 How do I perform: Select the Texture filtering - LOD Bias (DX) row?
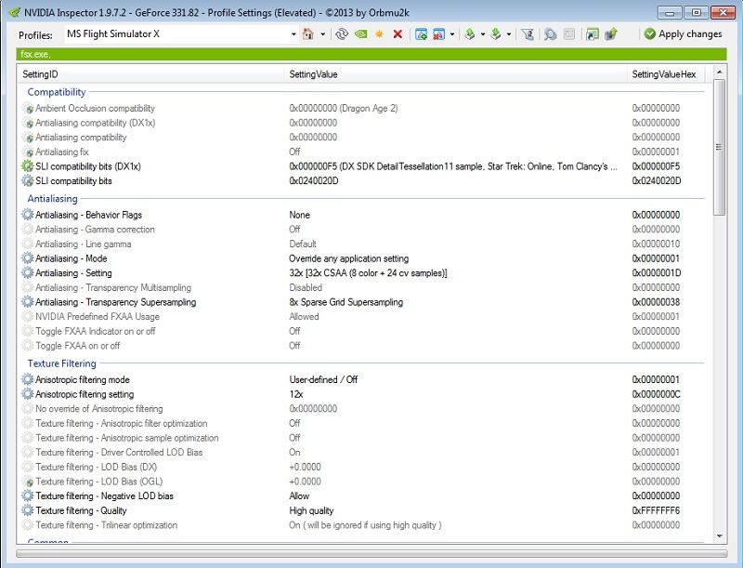click(362, 467)
